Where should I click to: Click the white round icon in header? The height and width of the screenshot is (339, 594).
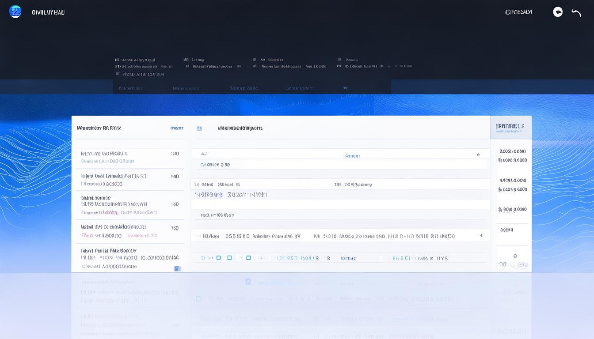558,12
